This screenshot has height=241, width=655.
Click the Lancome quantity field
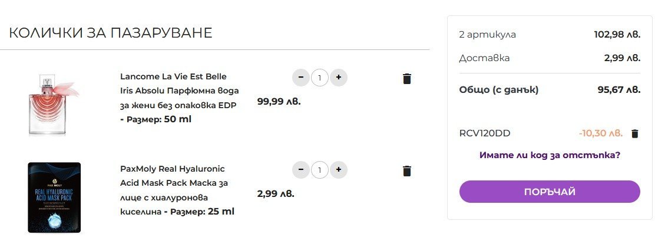320,78
